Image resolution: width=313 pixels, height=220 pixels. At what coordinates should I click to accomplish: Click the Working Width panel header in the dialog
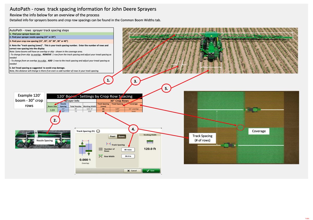click(x=150, y=135)
